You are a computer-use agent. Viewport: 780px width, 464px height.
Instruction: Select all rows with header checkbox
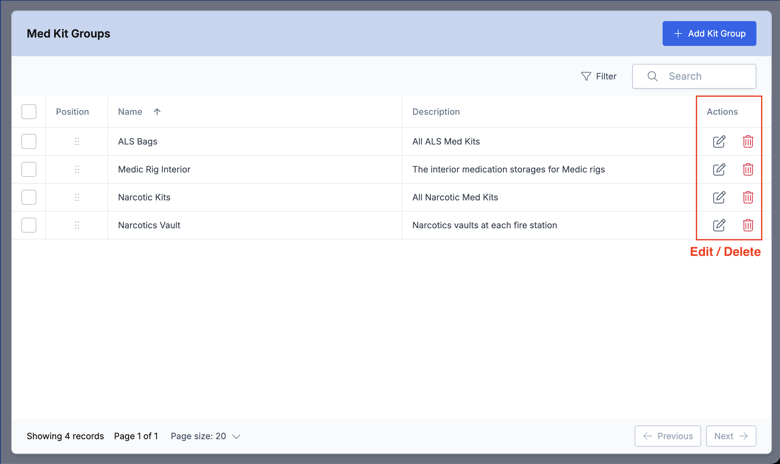tap(29, 112)
